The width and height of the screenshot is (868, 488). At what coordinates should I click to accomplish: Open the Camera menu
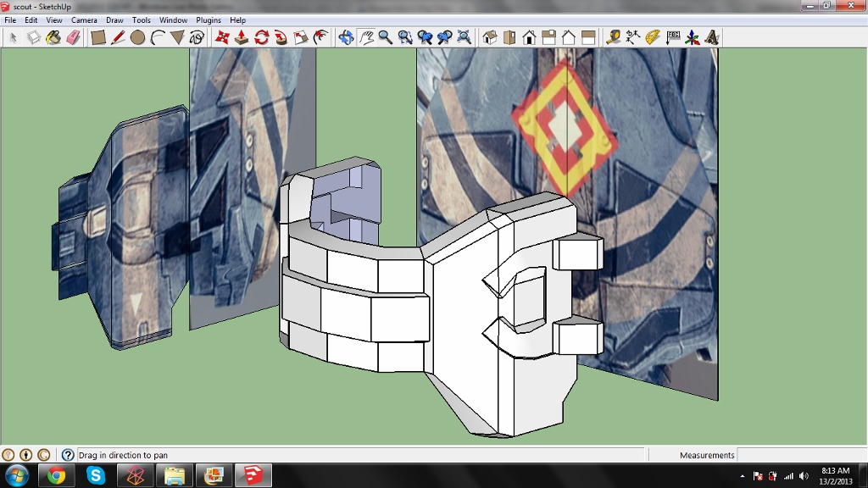click(x=84, y=20)
